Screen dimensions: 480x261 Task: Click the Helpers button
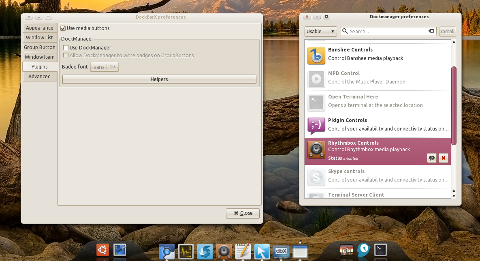tap(159, 79)
